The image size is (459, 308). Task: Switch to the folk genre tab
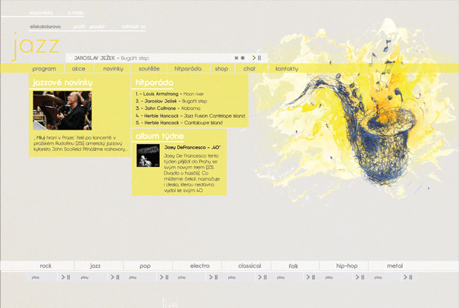pyautogui.click(x=294, y=266)
